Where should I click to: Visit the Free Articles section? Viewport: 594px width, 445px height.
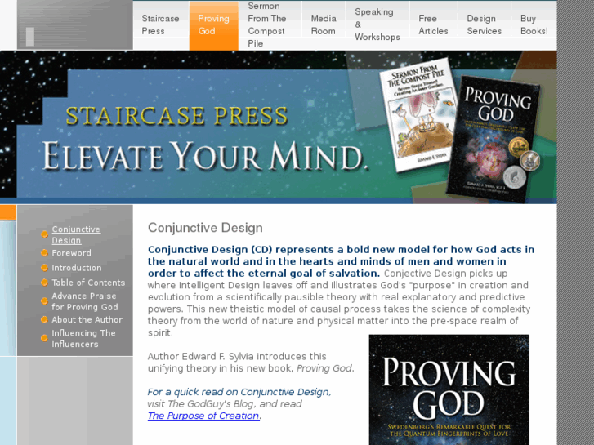[433, 25]
